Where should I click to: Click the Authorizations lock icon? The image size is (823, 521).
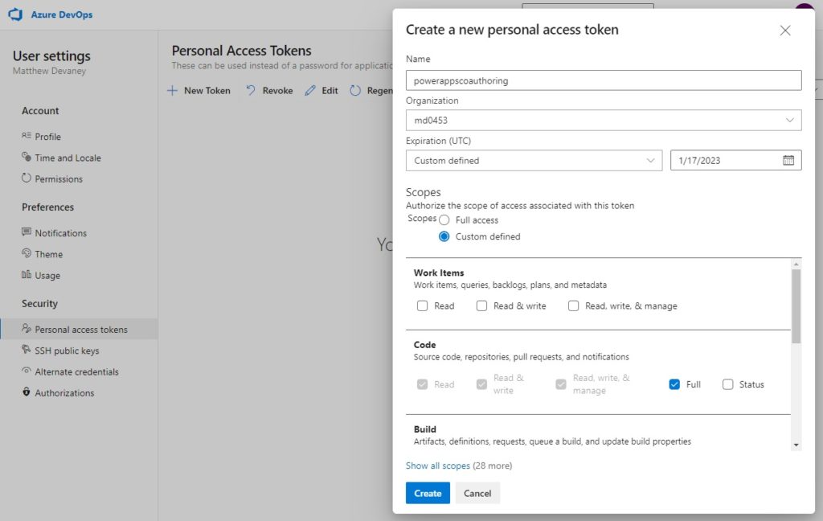pos(27,392)
